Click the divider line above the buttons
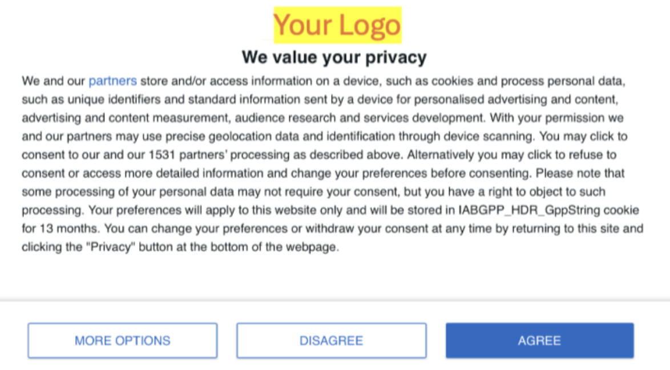This screenshot has width=670, height=370. click(335, 300)
